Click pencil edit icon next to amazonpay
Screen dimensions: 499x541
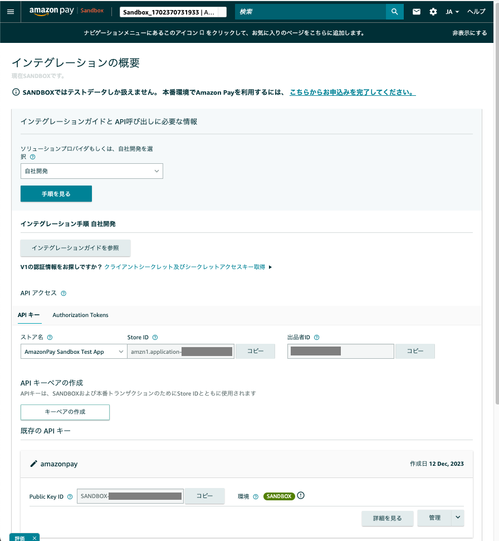[33, 464]
